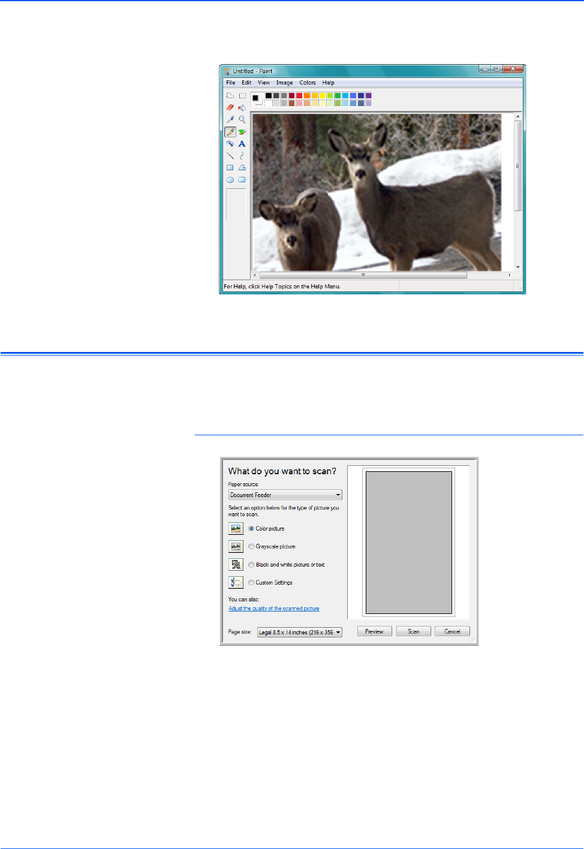584x849 pixels.
Task: Pick the orange swatch in Paint palette
Action: click(307, 95)
